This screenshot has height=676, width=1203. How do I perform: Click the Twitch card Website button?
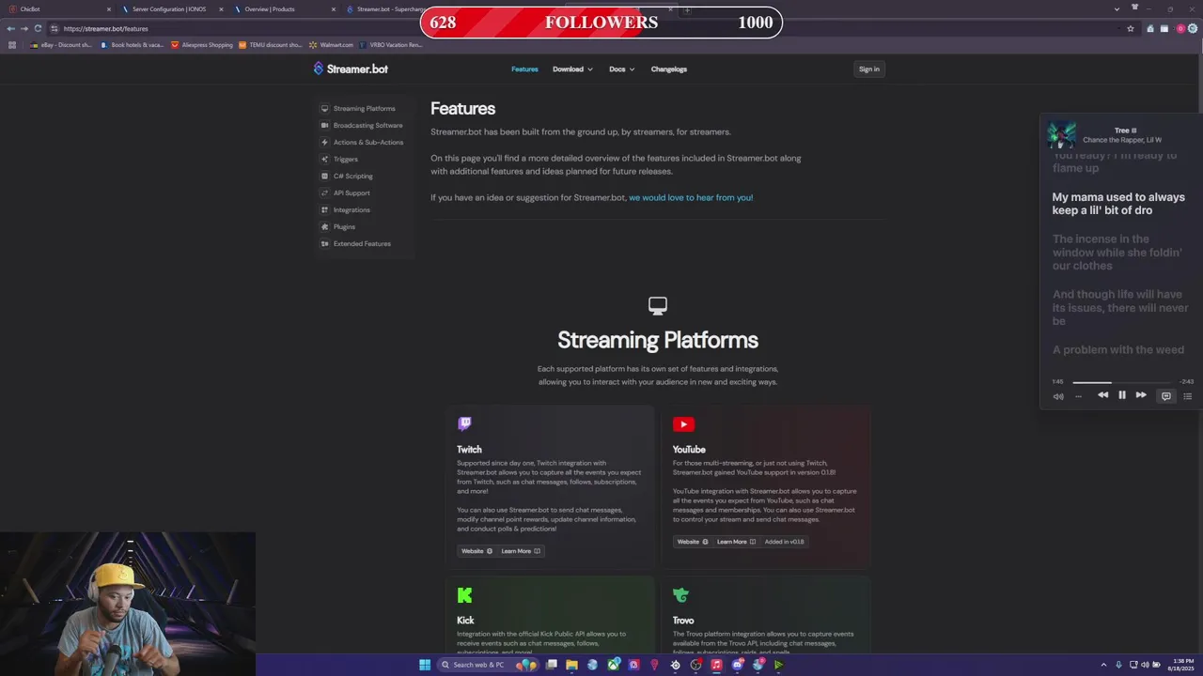[477, 551]
